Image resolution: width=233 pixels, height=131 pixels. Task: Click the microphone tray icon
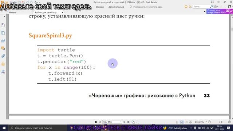tap(195, 128)
